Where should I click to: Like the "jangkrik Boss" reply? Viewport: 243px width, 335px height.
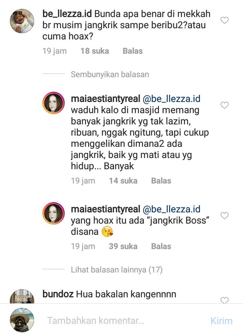click(225, 216)
